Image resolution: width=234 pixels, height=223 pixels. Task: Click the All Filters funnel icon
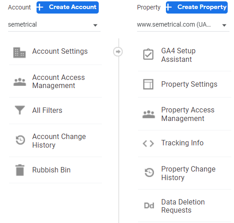coord(20,110)
